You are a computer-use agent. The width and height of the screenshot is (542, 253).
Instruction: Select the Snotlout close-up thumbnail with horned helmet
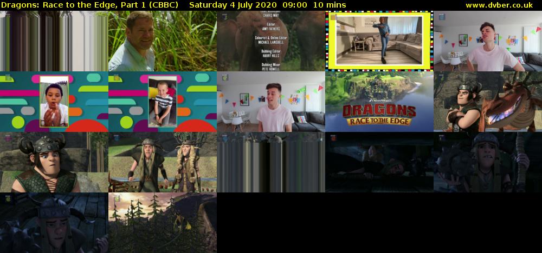coord(54,162)
